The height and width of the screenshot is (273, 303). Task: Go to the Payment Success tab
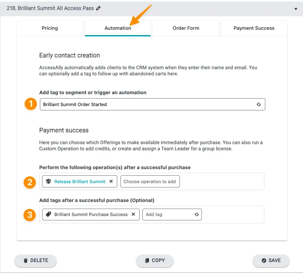tap(254, 28)
